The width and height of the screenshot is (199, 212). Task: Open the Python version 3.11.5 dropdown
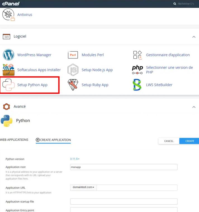[x=75, y=159]
